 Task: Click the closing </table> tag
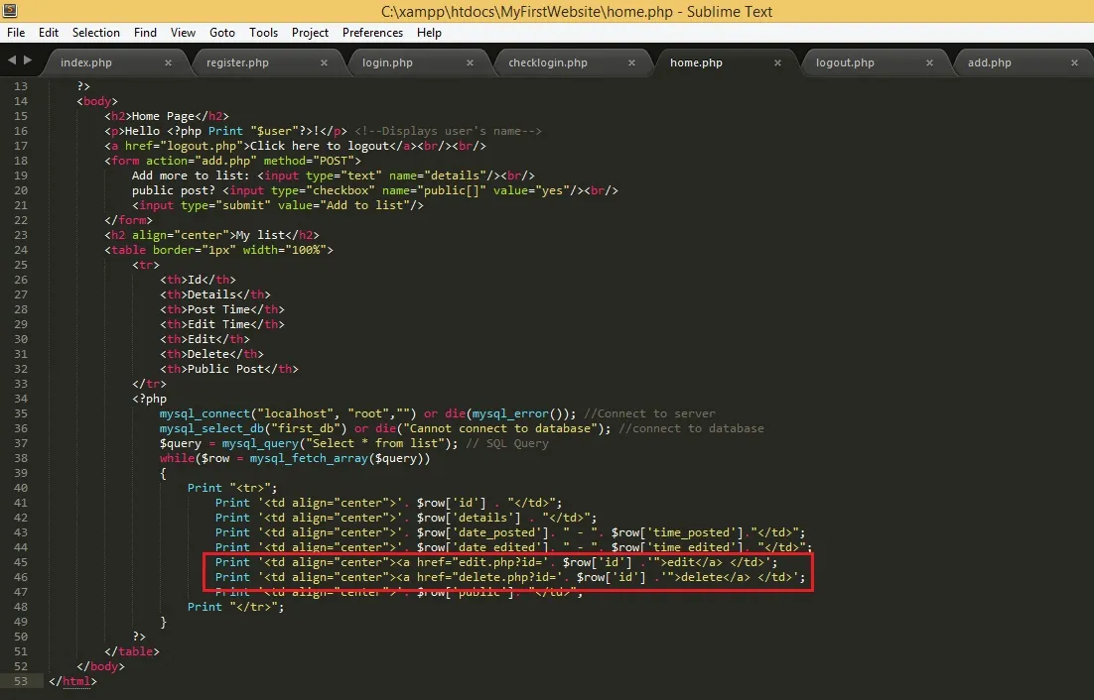click(x=132, y=652)
